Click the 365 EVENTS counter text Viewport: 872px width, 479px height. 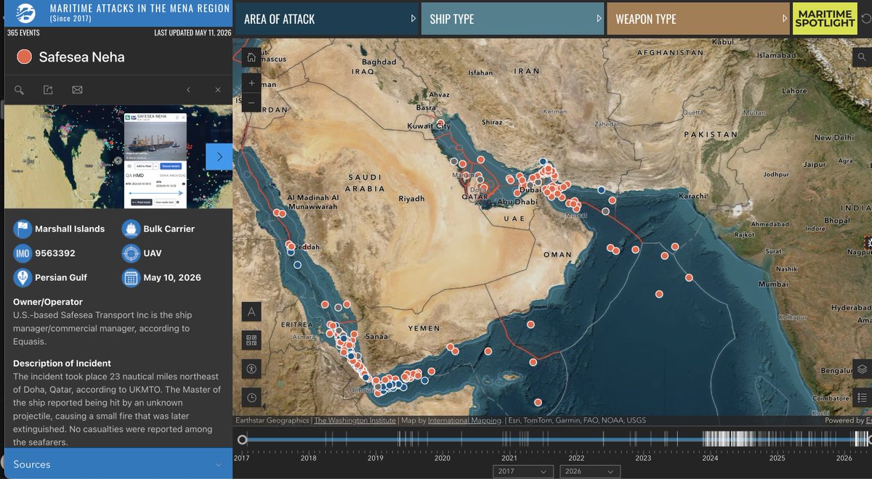[x=23, y=33]
